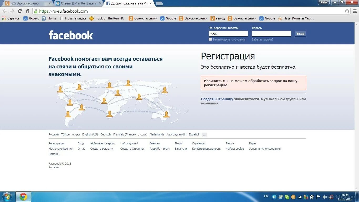Image resolution: width=359 pixels, height=202 pixels.
Task: Switch language to Deutsch
Action: pyautogui.click(x=105, y=134)
